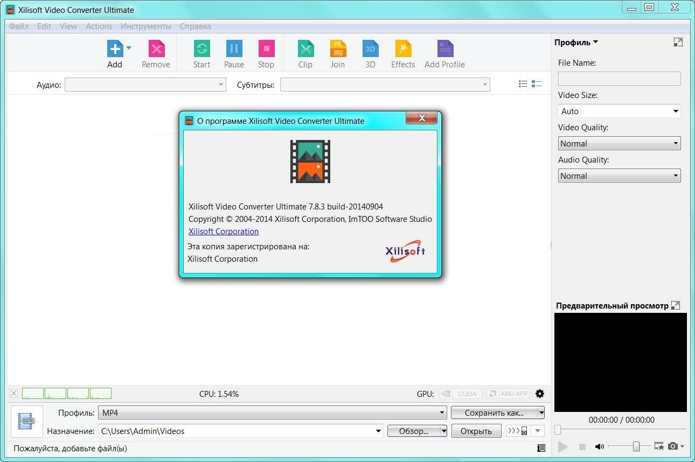Viewport: 695px width, 462px height.
Task: Open GPU settings gear icon
Action: pyautogui.click(x=540, y=394)
